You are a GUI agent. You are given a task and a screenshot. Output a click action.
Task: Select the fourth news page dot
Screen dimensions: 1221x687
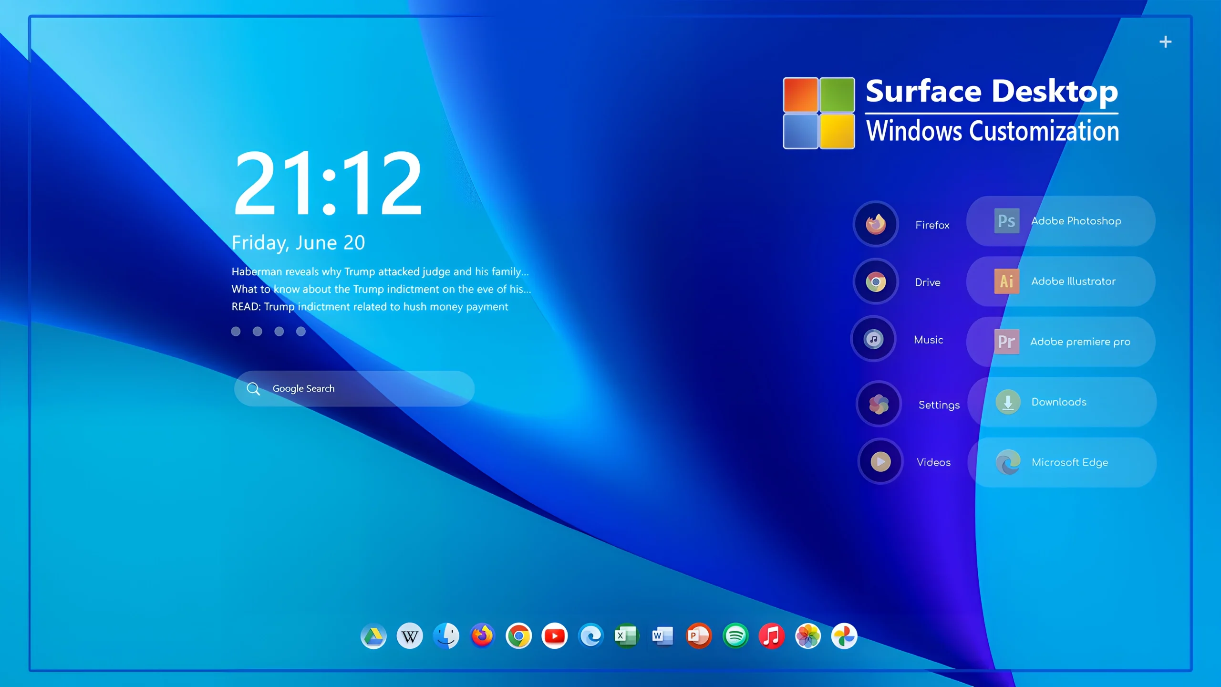pyautogui.click(x=301, y=331)
